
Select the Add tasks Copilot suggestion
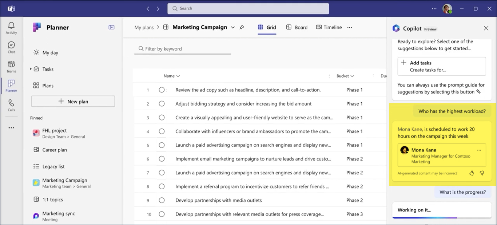tap(441, 66)
